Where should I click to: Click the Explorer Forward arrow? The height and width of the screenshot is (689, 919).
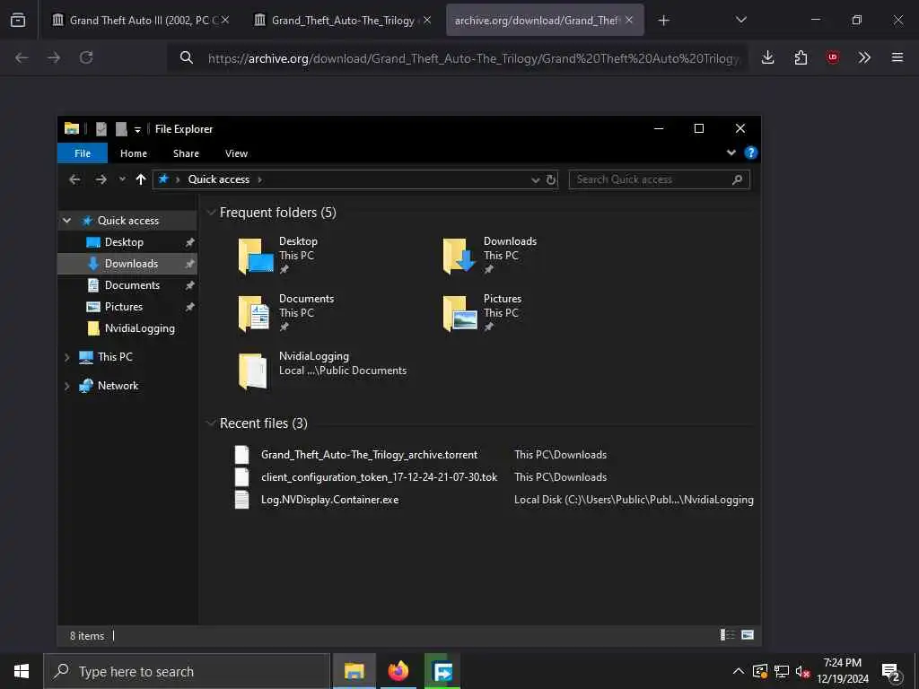(x=101, y=179)
